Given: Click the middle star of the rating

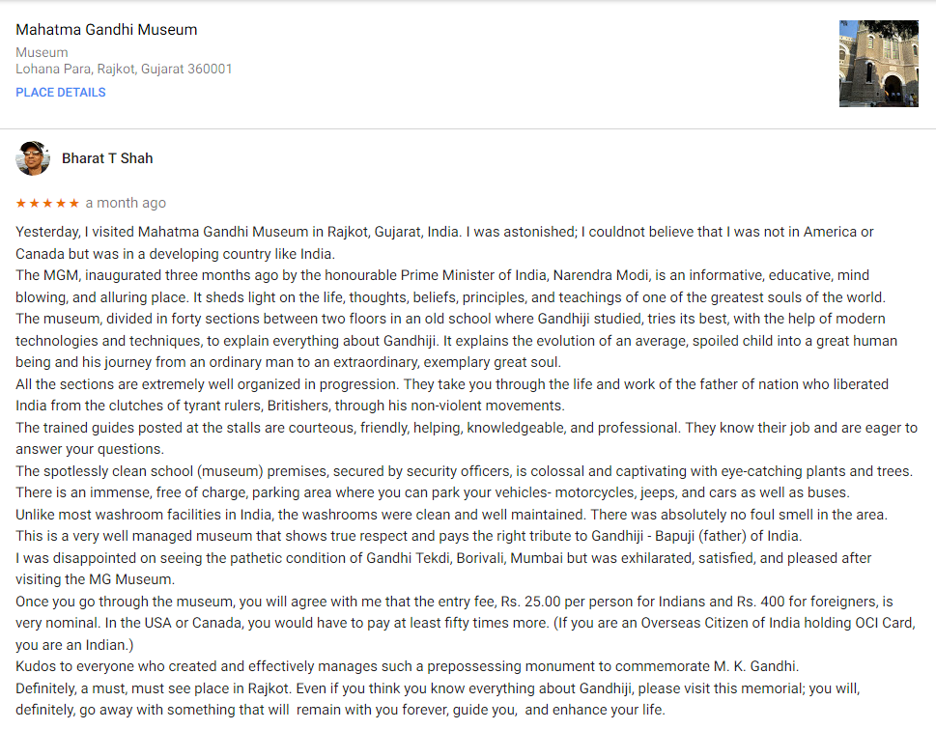Looking at the screenshot, I should pyautogui.click(x=47, y=203).
